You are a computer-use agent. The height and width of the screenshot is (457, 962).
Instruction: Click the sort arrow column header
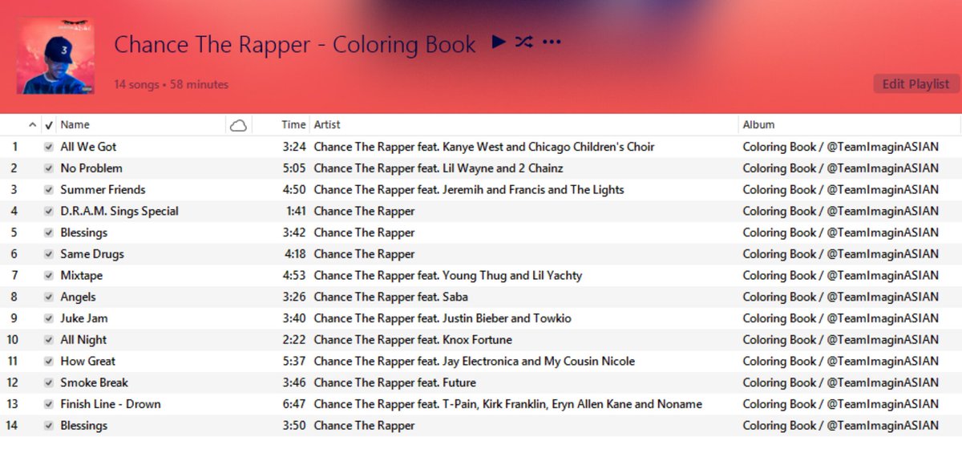pos(32,125)
